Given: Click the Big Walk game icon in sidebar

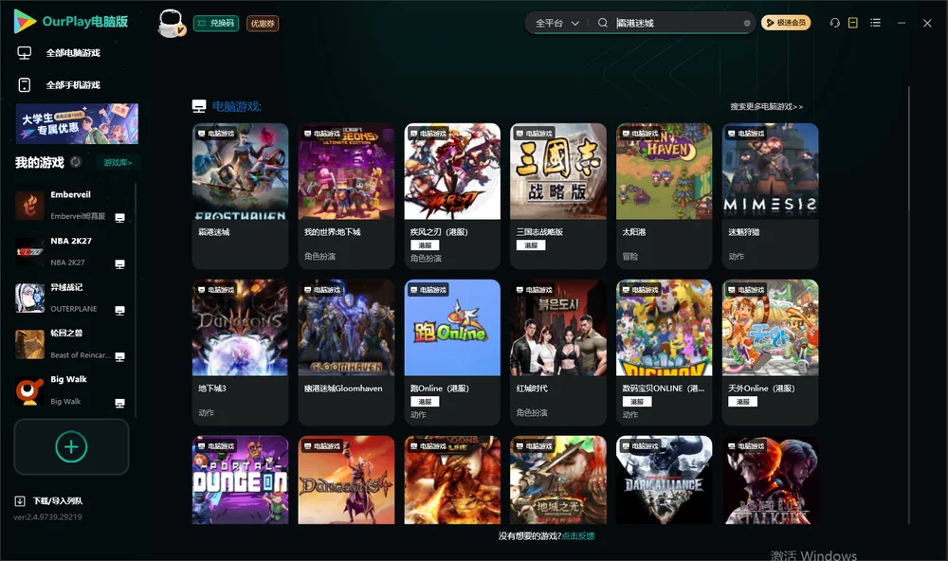Looking at the screenshot, I should pyautogui.click(x=29, y=390).
